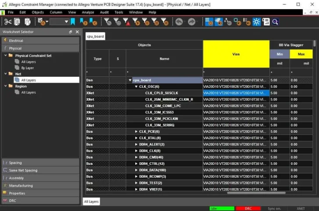Float the Worksheet Selector panel
319x211 pixels.
pos(71,32)
